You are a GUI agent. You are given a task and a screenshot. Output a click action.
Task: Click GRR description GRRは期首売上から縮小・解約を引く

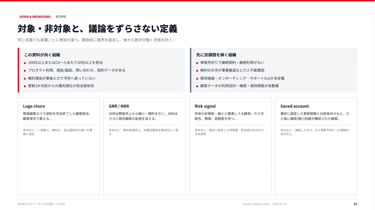click(x=143, y=116)
